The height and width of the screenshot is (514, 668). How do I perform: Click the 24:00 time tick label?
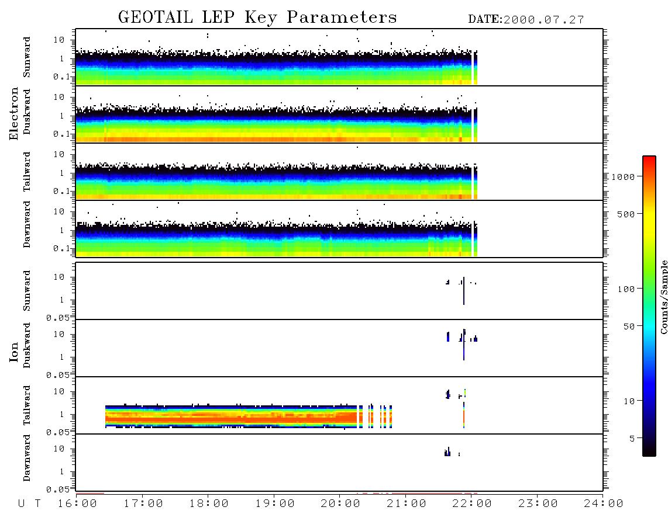click(603, 503)
